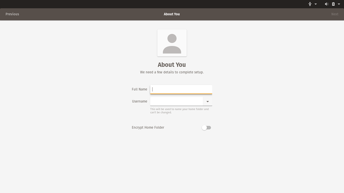Viewport: 344px width, 193px height.
Task: Click the volume speaker icon
Action: [327, 4]
